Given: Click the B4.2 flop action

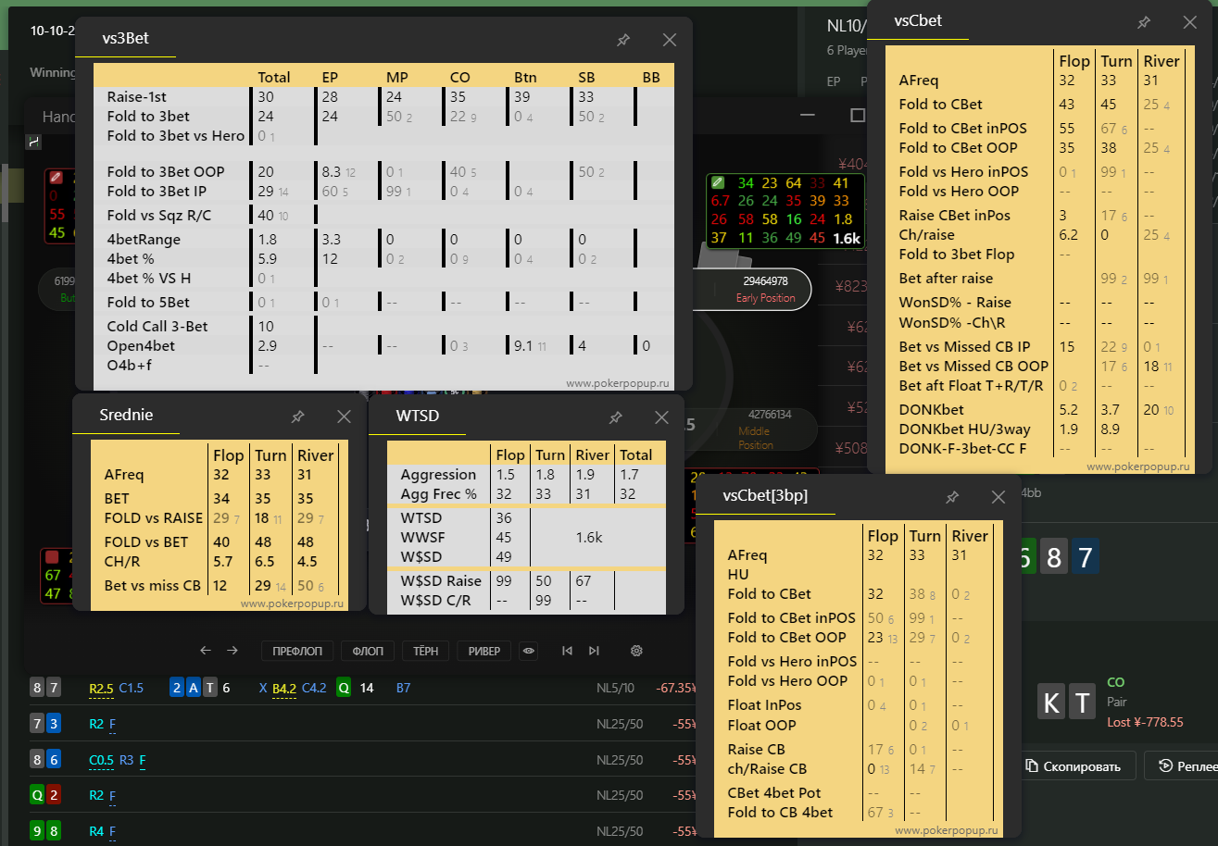Looking at the screenshot, I should pos(284,689).
